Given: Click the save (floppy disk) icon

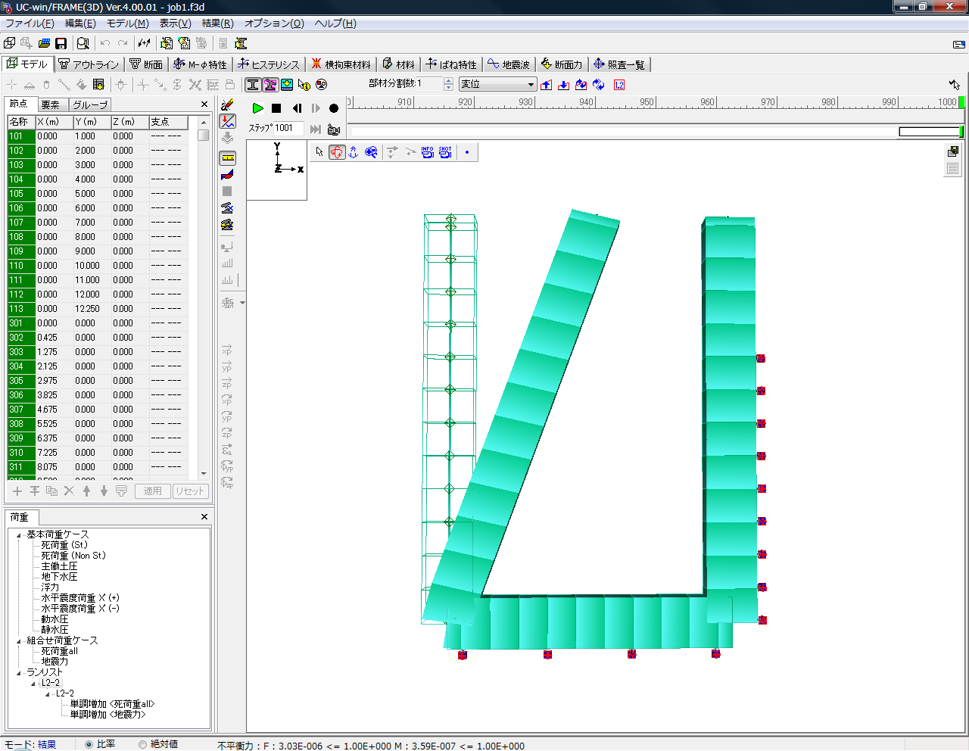Looking at the screenshot, I should pos(61,43).
